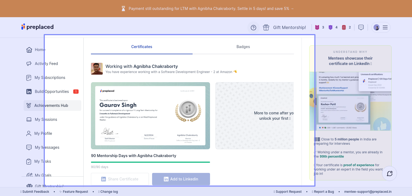Open the profile hamburger menu
Image resolution: width=412 pixels, height=196 pixels.
pos(385,27)
